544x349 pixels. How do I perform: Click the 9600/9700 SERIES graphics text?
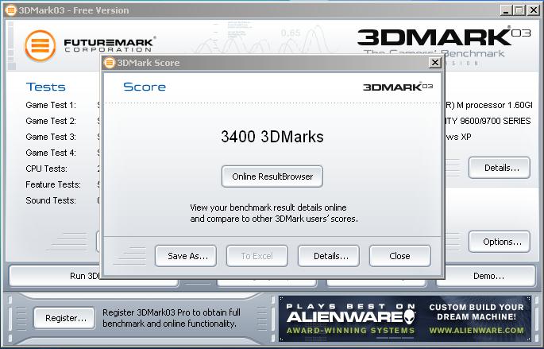[x=488, y=121]
